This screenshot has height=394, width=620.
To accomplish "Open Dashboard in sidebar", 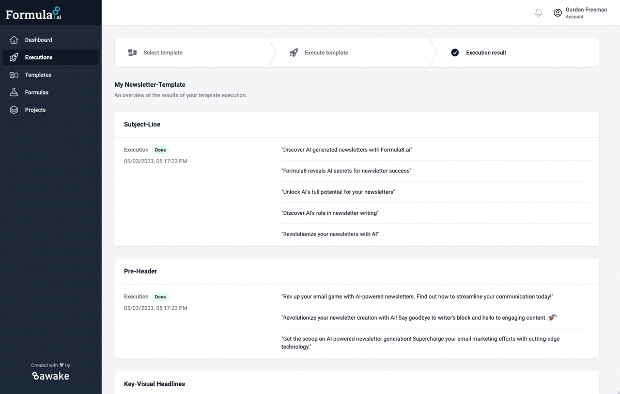I will coord(51,40).
